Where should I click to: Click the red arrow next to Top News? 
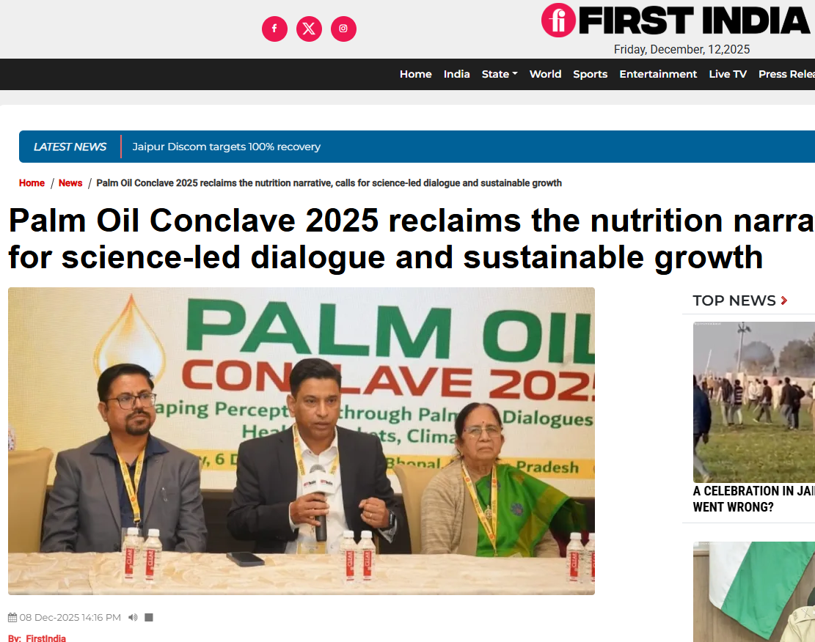pyautogui.click(x=783, y=300)
